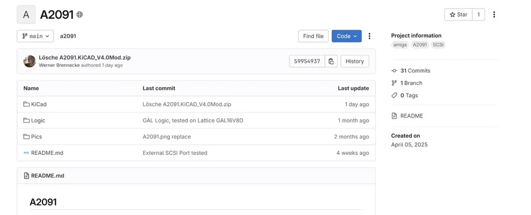531x215 pixels.
Task: Click the 1 month ago timestamp
Action: (353, 120)
